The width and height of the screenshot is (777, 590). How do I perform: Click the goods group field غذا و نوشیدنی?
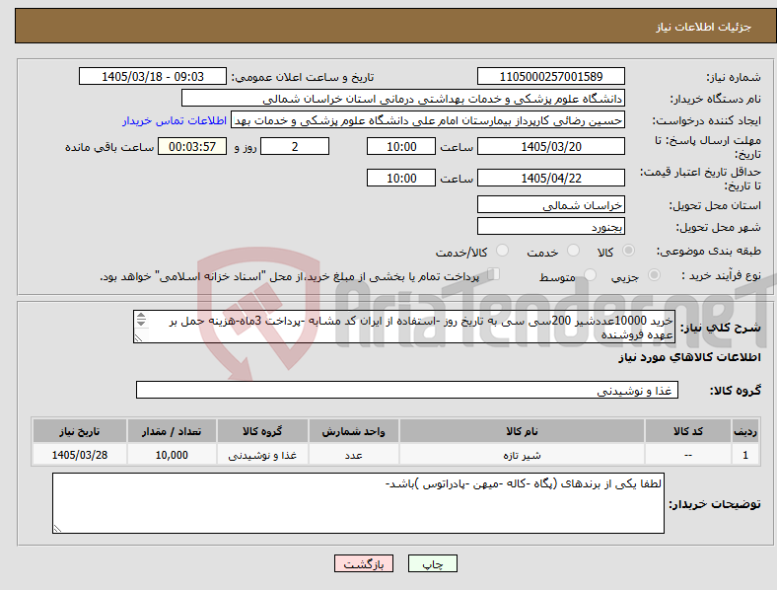407,390
